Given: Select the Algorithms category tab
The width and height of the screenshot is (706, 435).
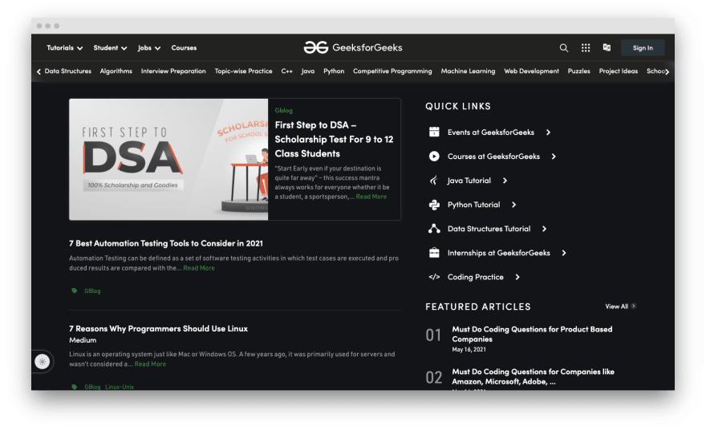Looking at the screenshot, I should click(116, 71).
